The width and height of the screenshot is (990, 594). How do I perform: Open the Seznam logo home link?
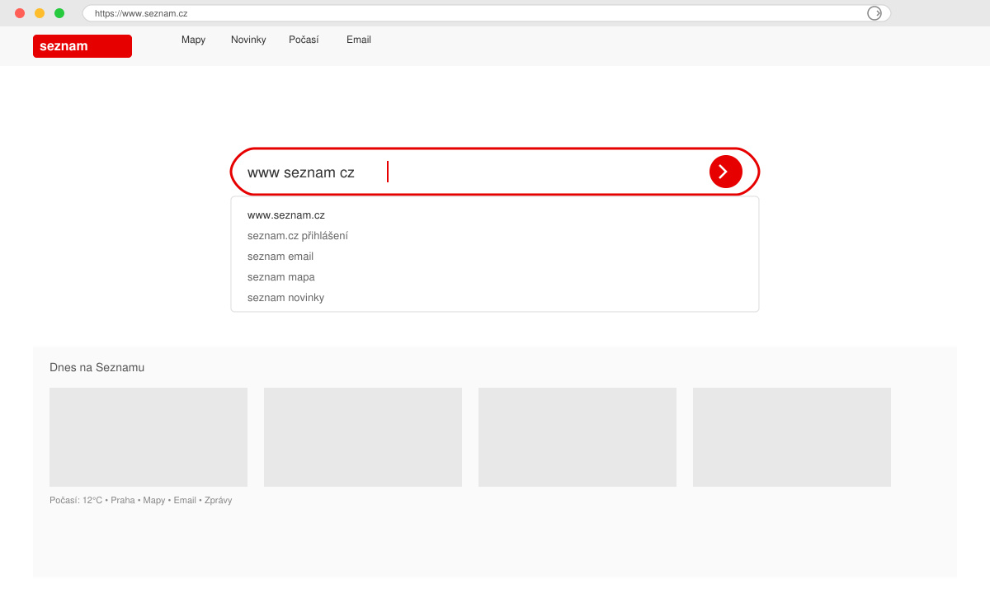tap(82, 46)
